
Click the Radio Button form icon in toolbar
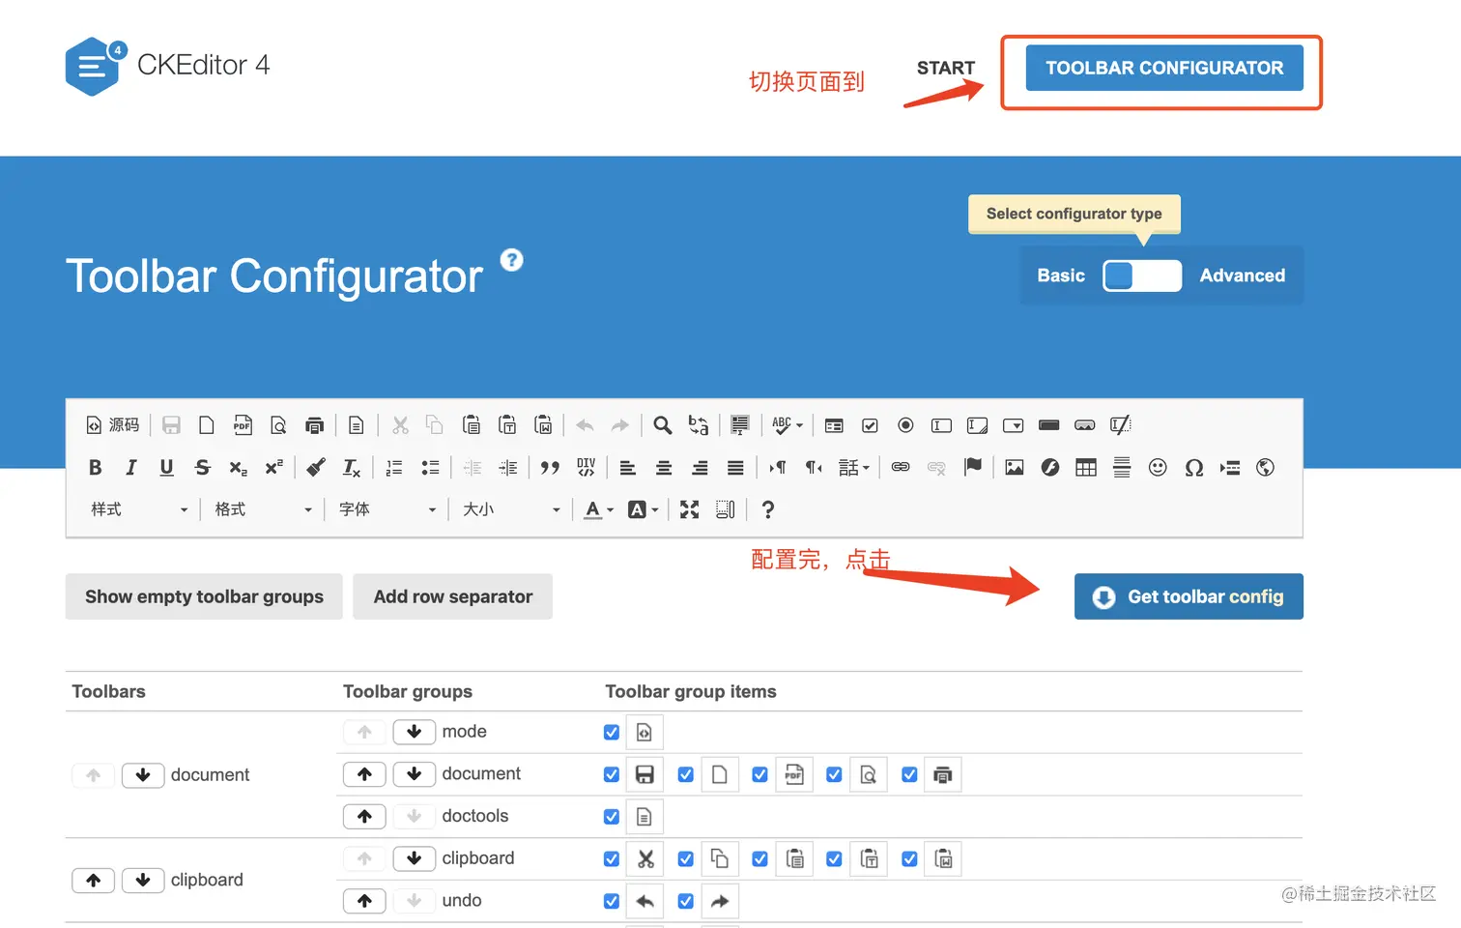(x=905, y=425)
